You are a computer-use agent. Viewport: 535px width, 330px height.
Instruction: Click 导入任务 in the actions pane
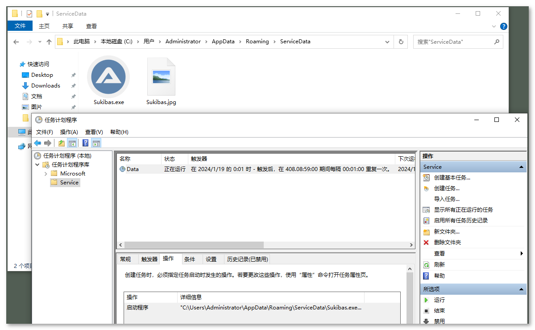446,199
